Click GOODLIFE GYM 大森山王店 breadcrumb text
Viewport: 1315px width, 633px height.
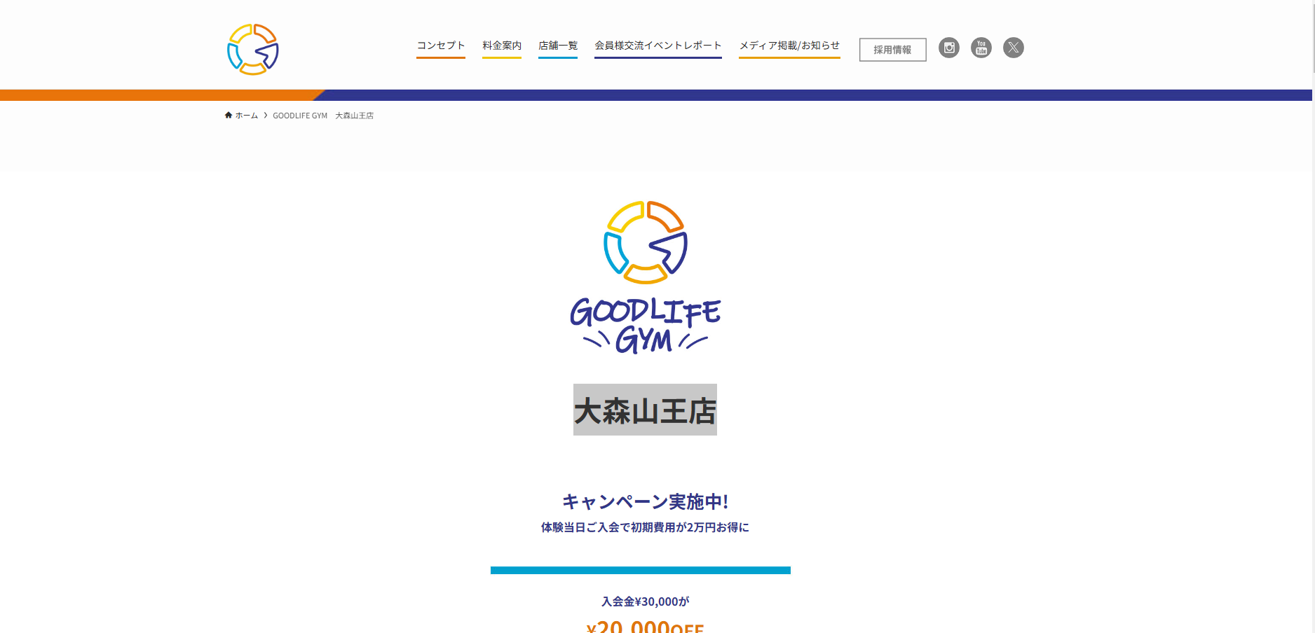[323, 116]
